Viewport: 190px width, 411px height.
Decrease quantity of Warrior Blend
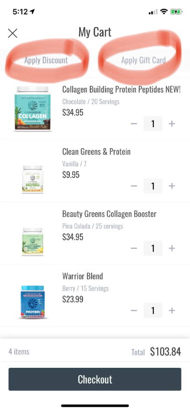(x=134, y=310)
